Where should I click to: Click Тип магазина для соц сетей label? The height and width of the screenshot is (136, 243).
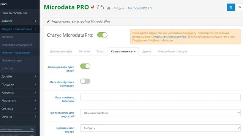(62, 114)
